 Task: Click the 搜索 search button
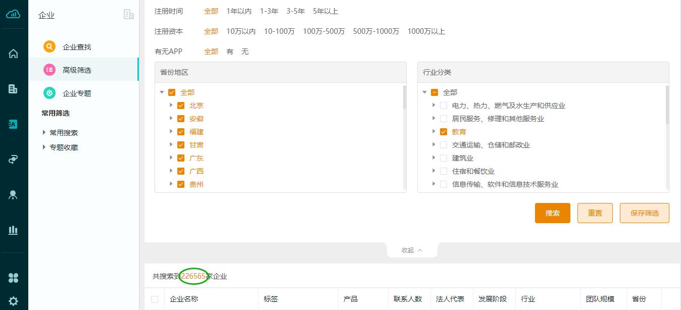point(552,213)
